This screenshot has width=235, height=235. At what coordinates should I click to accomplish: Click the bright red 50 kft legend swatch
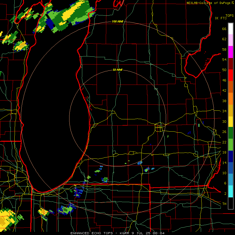231,75
